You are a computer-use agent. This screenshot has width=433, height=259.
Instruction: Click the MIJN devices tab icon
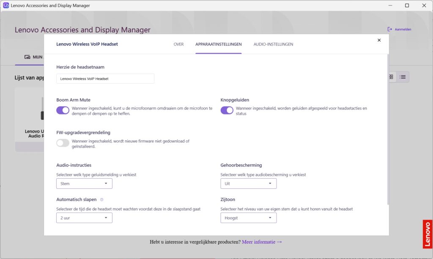point(27,57)
